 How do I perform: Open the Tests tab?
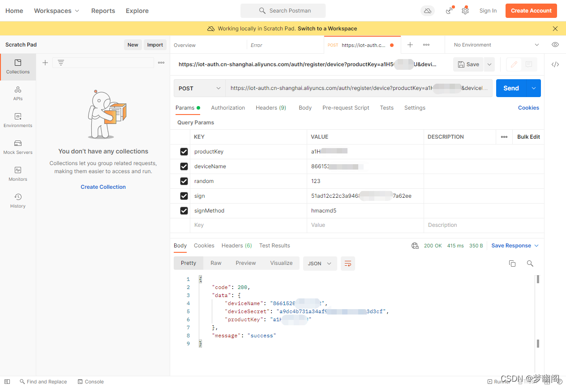click(386, 108)
